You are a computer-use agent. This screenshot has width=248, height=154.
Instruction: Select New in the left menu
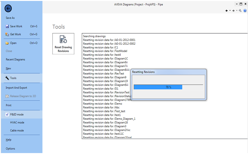(8, 68)
